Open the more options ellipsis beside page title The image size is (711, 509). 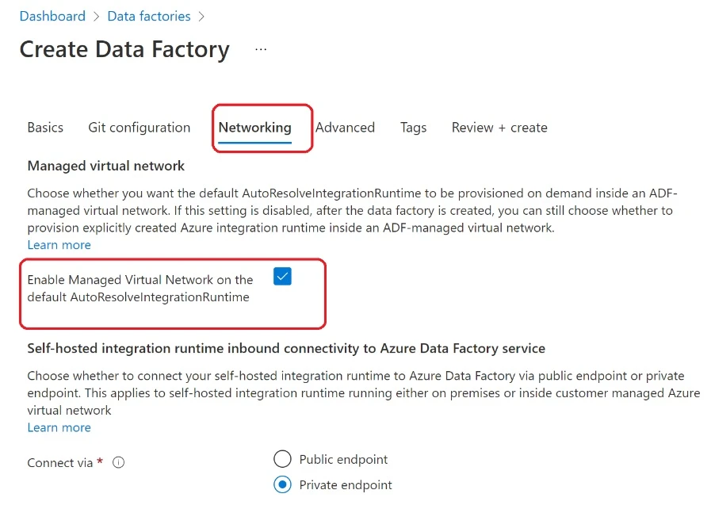point(259,48)
